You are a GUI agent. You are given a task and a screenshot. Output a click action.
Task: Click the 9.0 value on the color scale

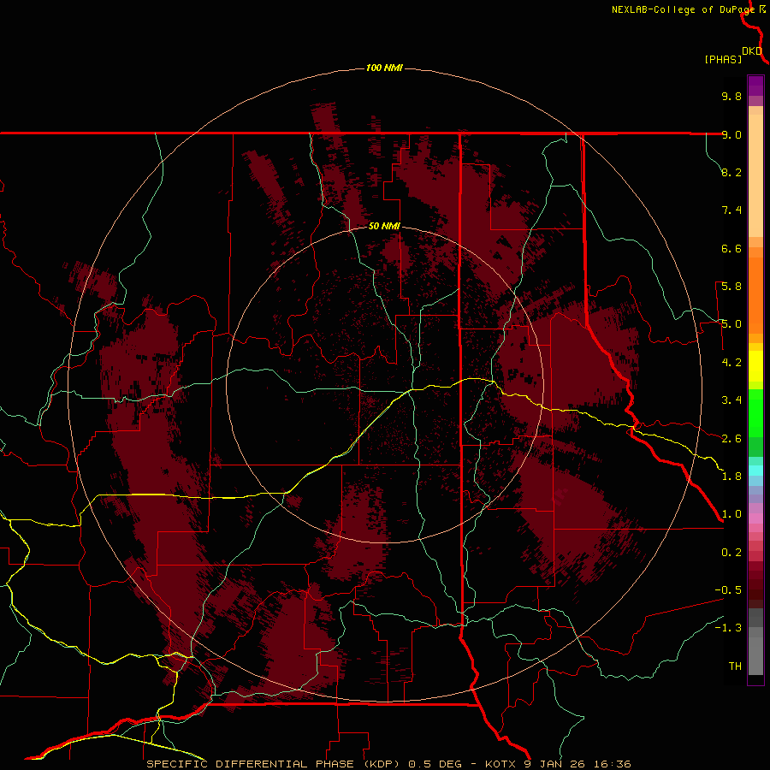pos(731,134)
